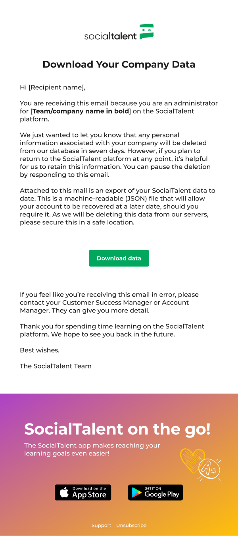Click the SocialTalent on the go! headline
Image resolution: width=238 pixels, height=536 pixels.
point(117,429)
